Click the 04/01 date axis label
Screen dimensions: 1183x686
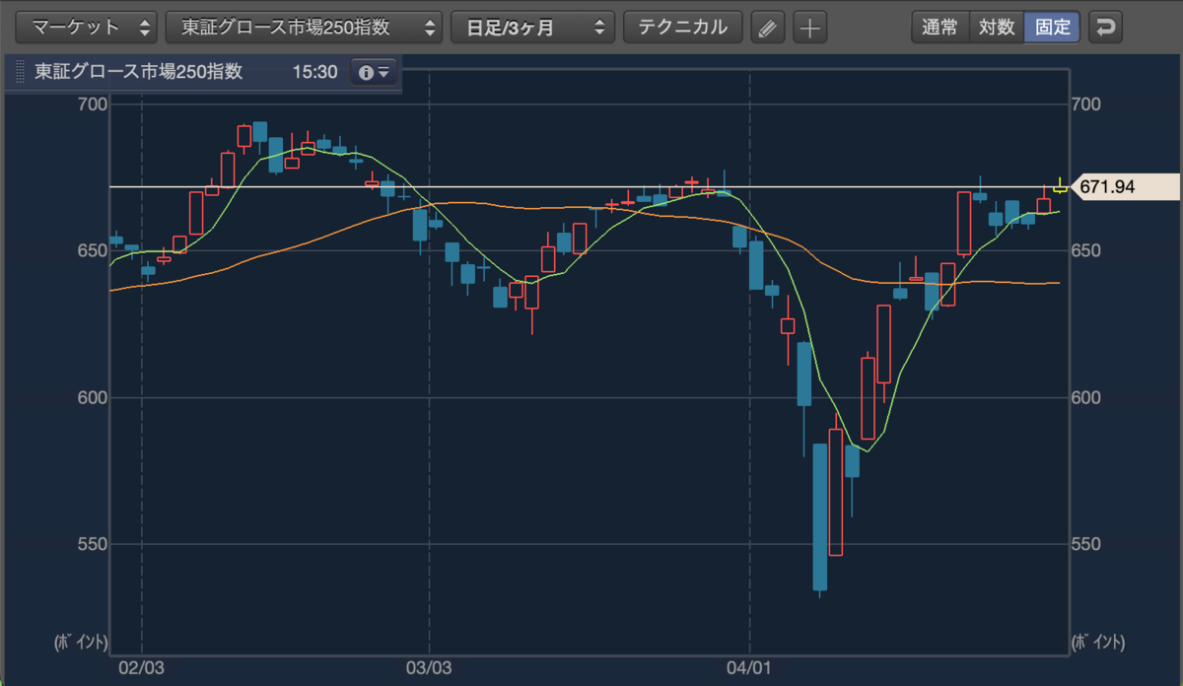tap(750, 668)
